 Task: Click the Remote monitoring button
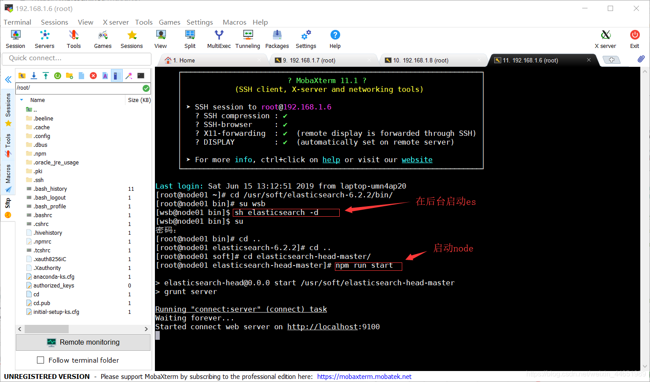tap(83, 342)
